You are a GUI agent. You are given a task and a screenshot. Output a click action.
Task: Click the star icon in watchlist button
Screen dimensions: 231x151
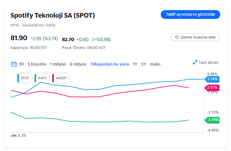coord(177,37)
